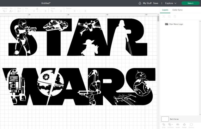Toggle the size aspect ratio lock
201x129 pixels.
pos(37,9)
